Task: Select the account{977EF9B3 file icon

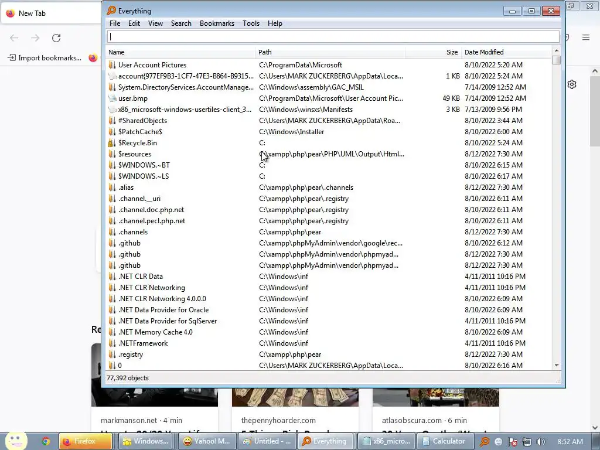Action: click(112, 76)
